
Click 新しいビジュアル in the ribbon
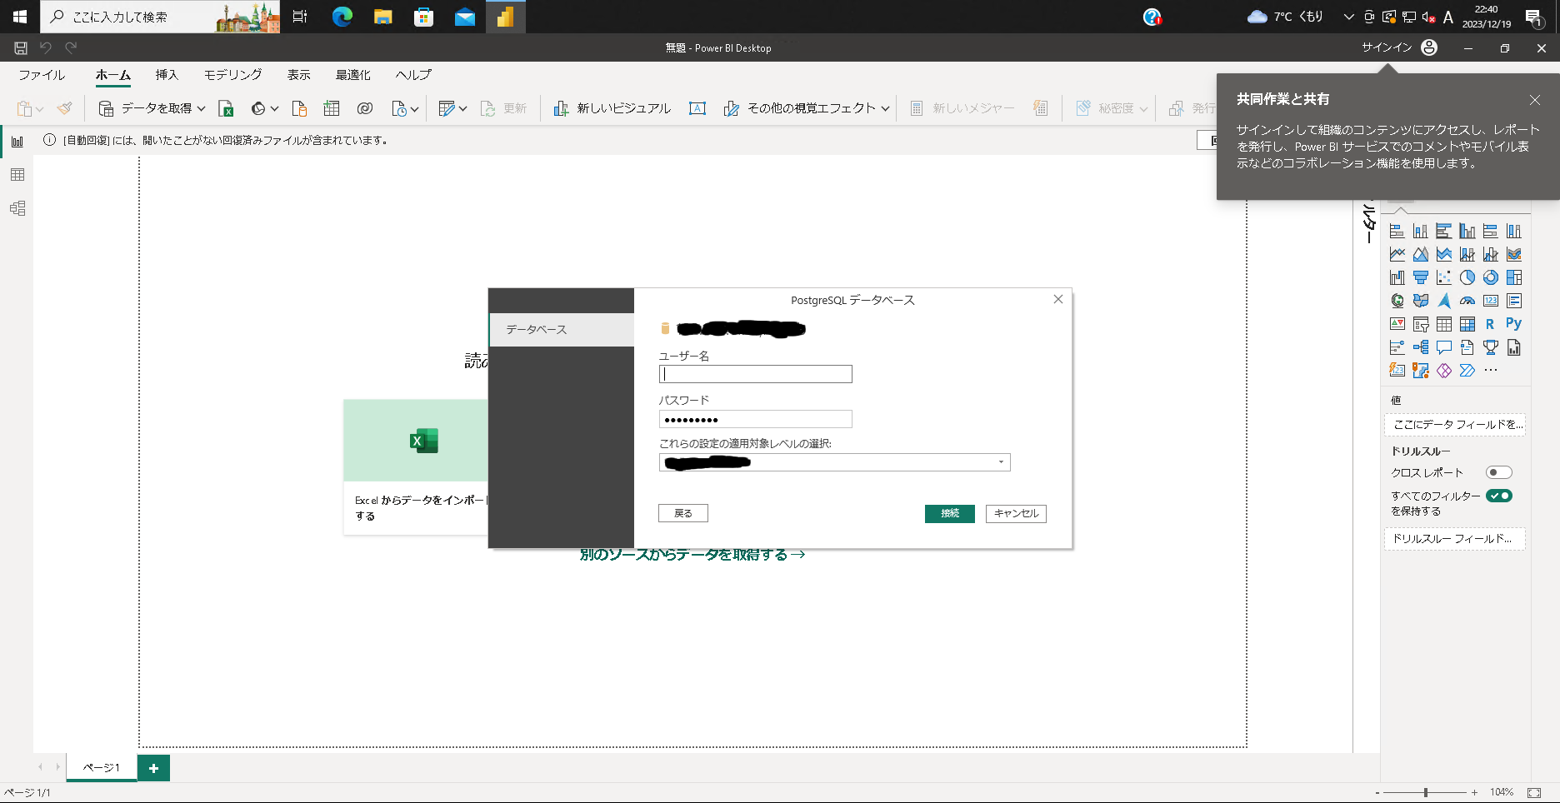612,108
